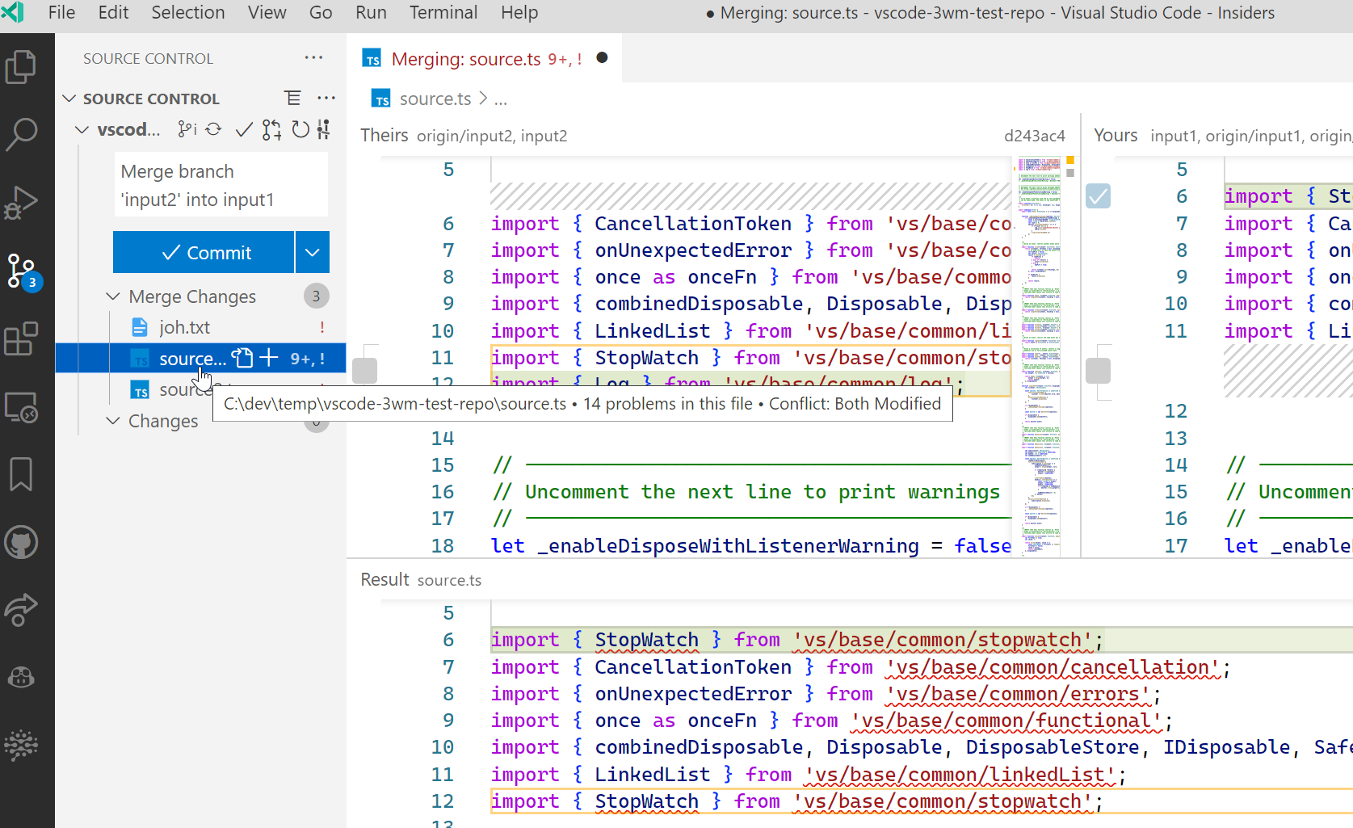Open the Terminal menu

point(443,12)
